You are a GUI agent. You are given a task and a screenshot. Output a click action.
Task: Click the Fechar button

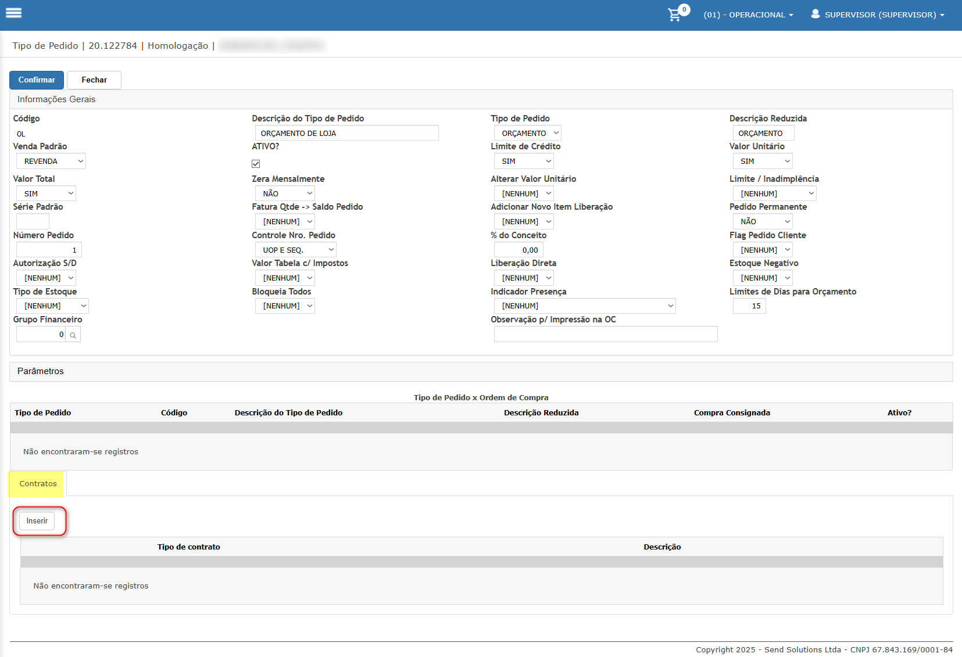point(94,80)
